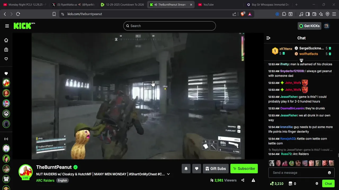Viewport: 339px width, 190px height.
Task: Open the ARC Raiders category link
Action: pos(45,180)
